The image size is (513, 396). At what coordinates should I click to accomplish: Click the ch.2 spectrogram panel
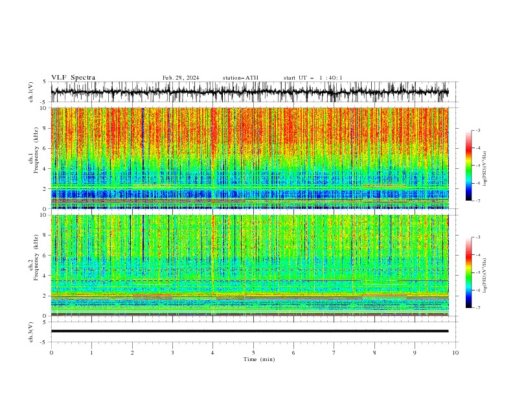click(x=249, y=265)
